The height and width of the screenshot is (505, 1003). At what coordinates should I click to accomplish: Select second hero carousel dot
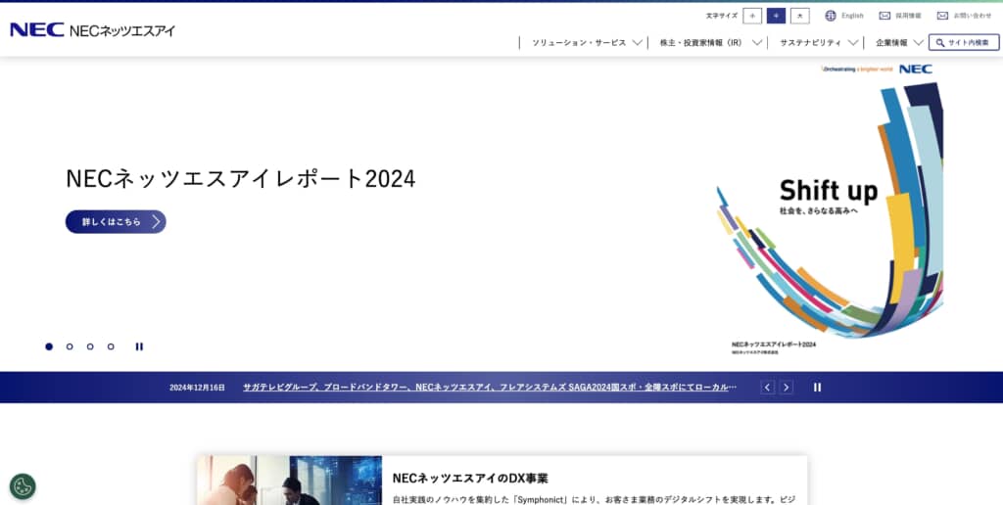click(x=70, y=346)
